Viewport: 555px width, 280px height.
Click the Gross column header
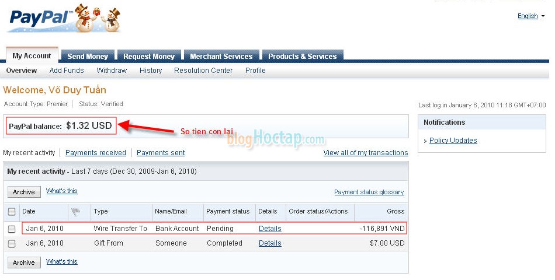pyautogui.click(x=396, y=211)
